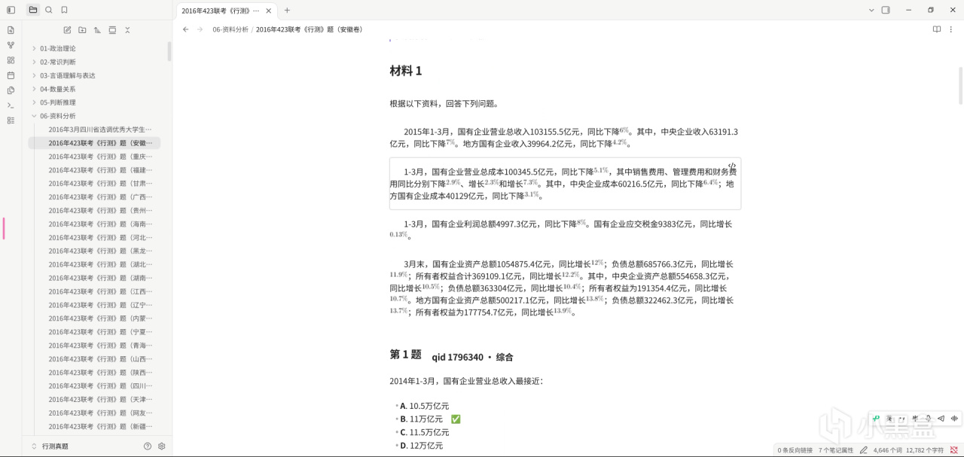
Task: Open vault help icon
Action: pyautogui.click(x=148, y=446)
